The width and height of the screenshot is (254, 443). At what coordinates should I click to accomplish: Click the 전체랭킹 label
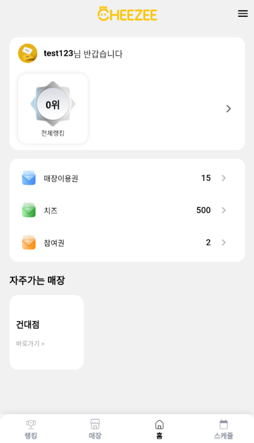point(53,133)
